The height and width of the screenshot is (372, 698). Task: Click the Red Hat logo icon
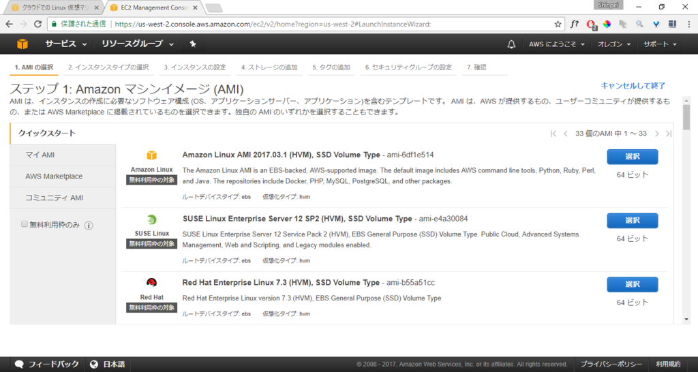pos(152,283)
